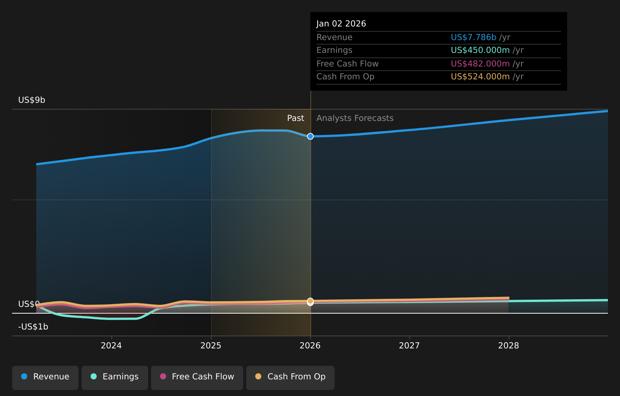Click the Revenue value in the tooltip
The image size is (620, 396).
coord(473,37)
